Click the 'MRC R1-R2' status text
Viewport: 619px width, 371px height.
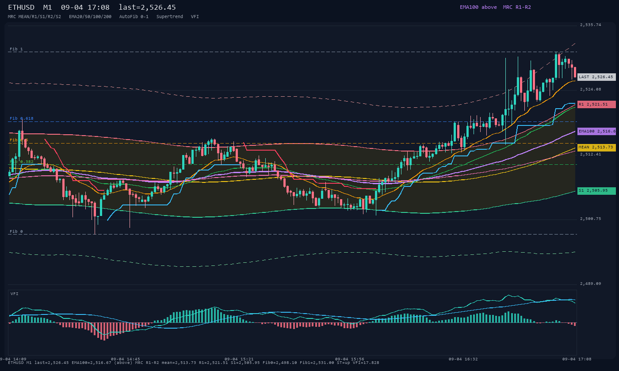coord(517,7)
